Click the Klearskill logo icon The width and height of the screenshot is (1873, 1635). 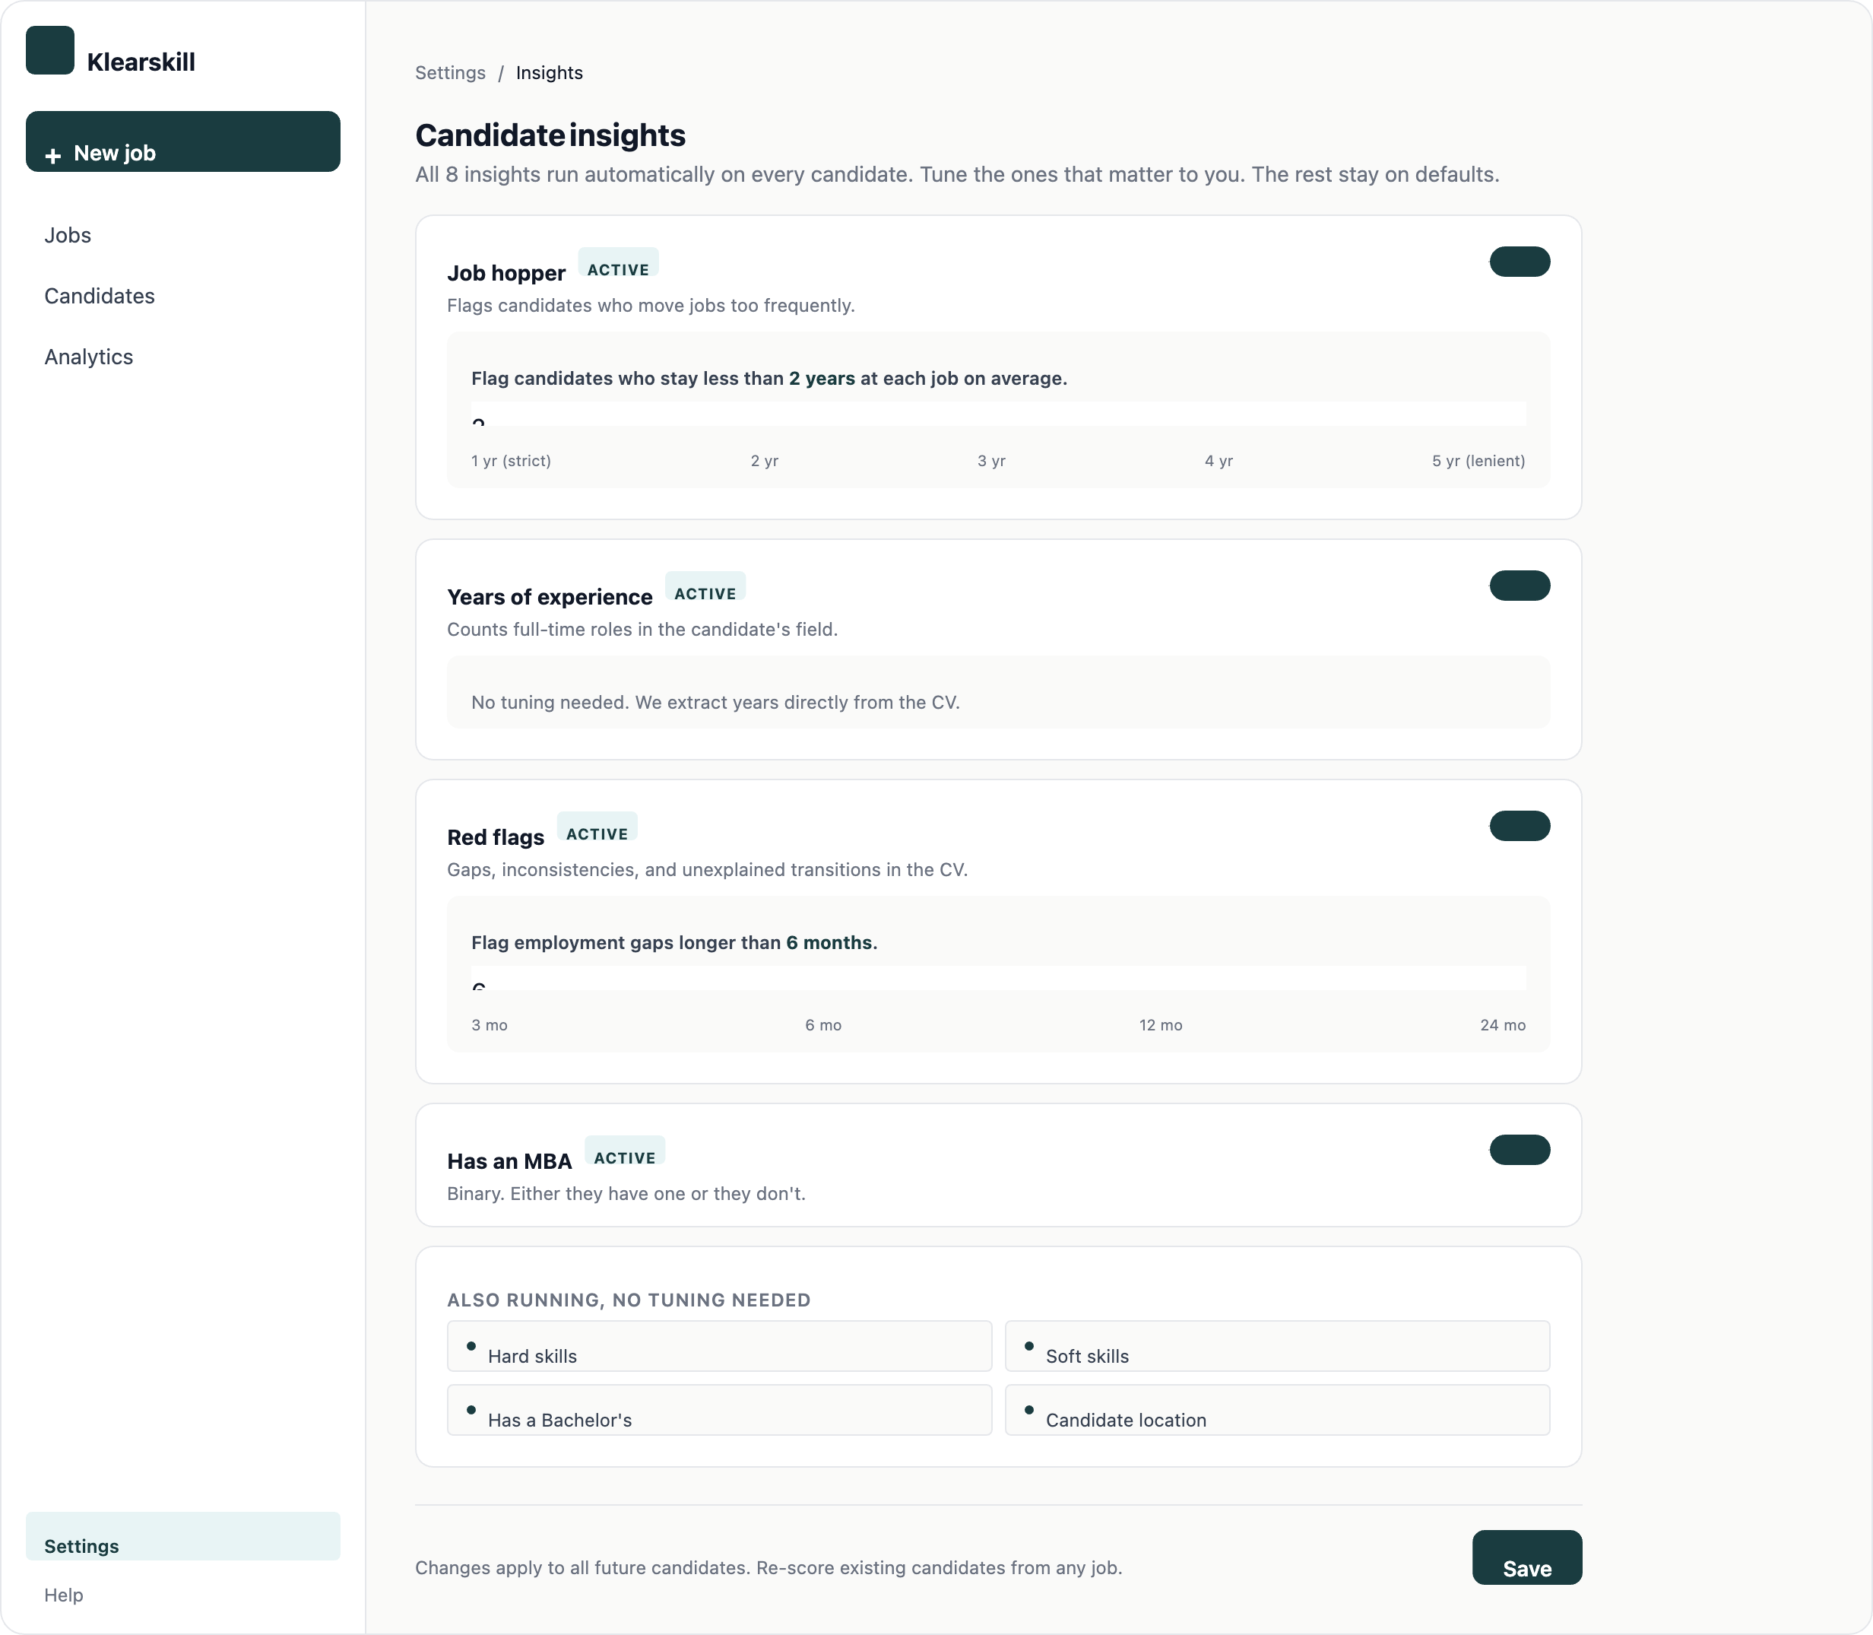(50, 50)
